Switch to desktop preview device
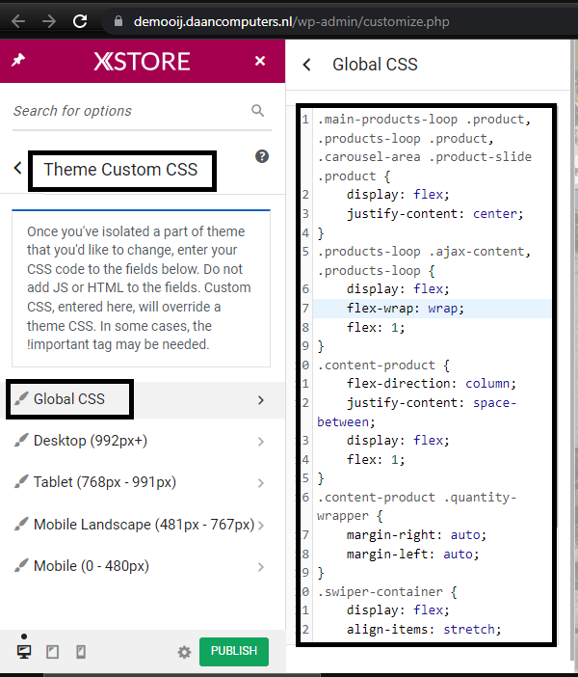578x677 pixels. click(24, 652)
